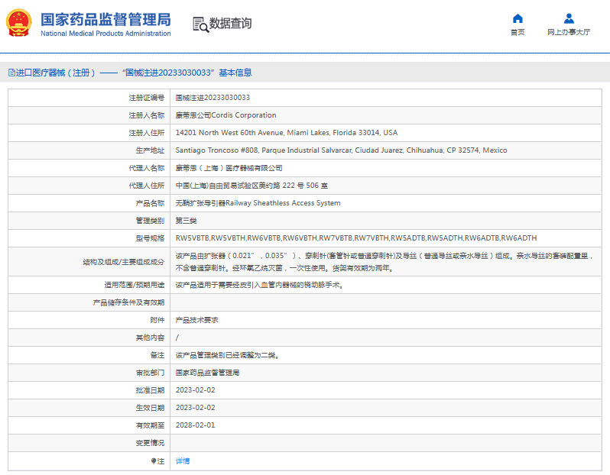Click the 生产地址 row label

point(150,150)
